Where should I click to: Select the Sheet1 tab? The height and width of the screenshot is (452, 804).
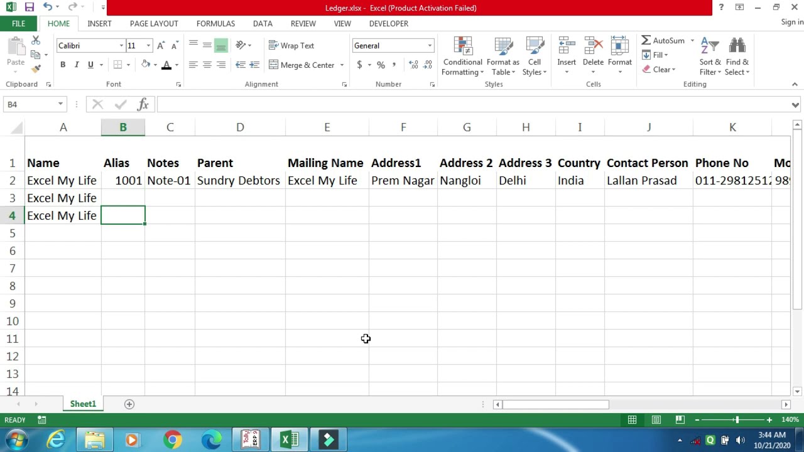83,404
